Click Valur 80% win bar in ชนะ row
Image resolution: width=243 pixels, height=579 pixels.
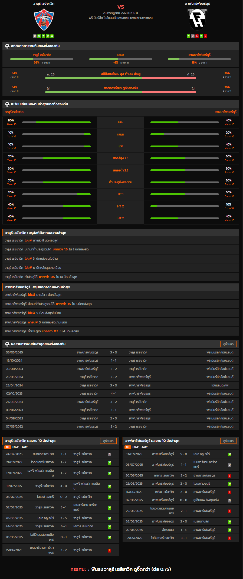(x=56, y=123)
